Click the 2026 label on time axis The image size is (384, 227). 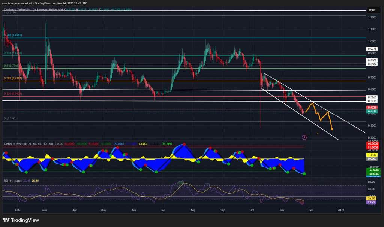point(341,211)
